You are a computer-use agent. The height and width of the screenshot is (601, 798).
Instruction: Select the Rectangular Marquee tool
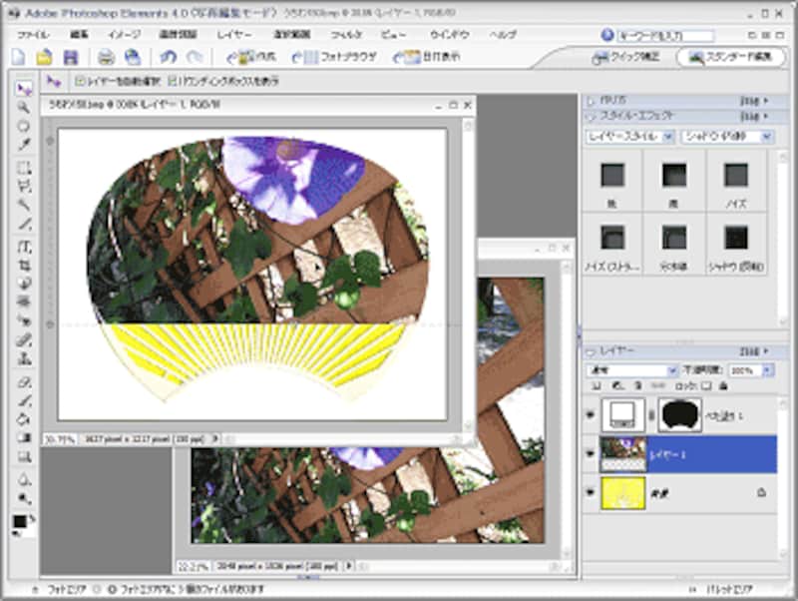click(x=24, y=168)
